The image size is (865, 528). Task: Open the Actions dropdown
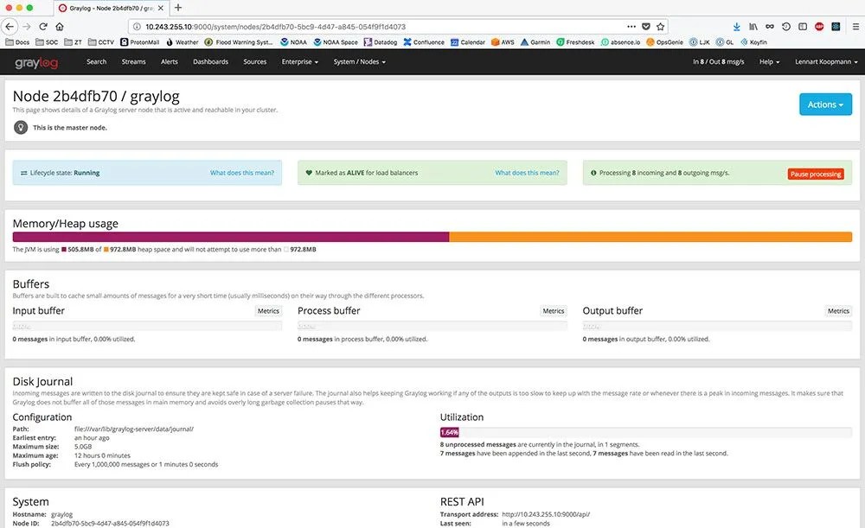(823, 103)
